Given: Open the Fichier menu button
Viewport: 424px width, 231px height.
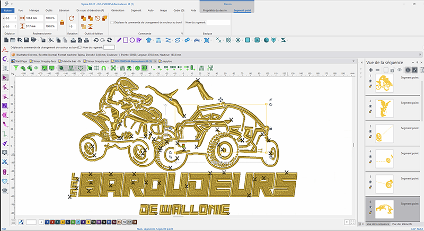Looking at the screenshot, I should 8,10.
